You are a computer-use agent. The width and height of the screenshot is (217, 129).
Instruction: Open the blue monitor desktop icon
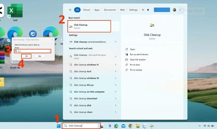[33, 34]
